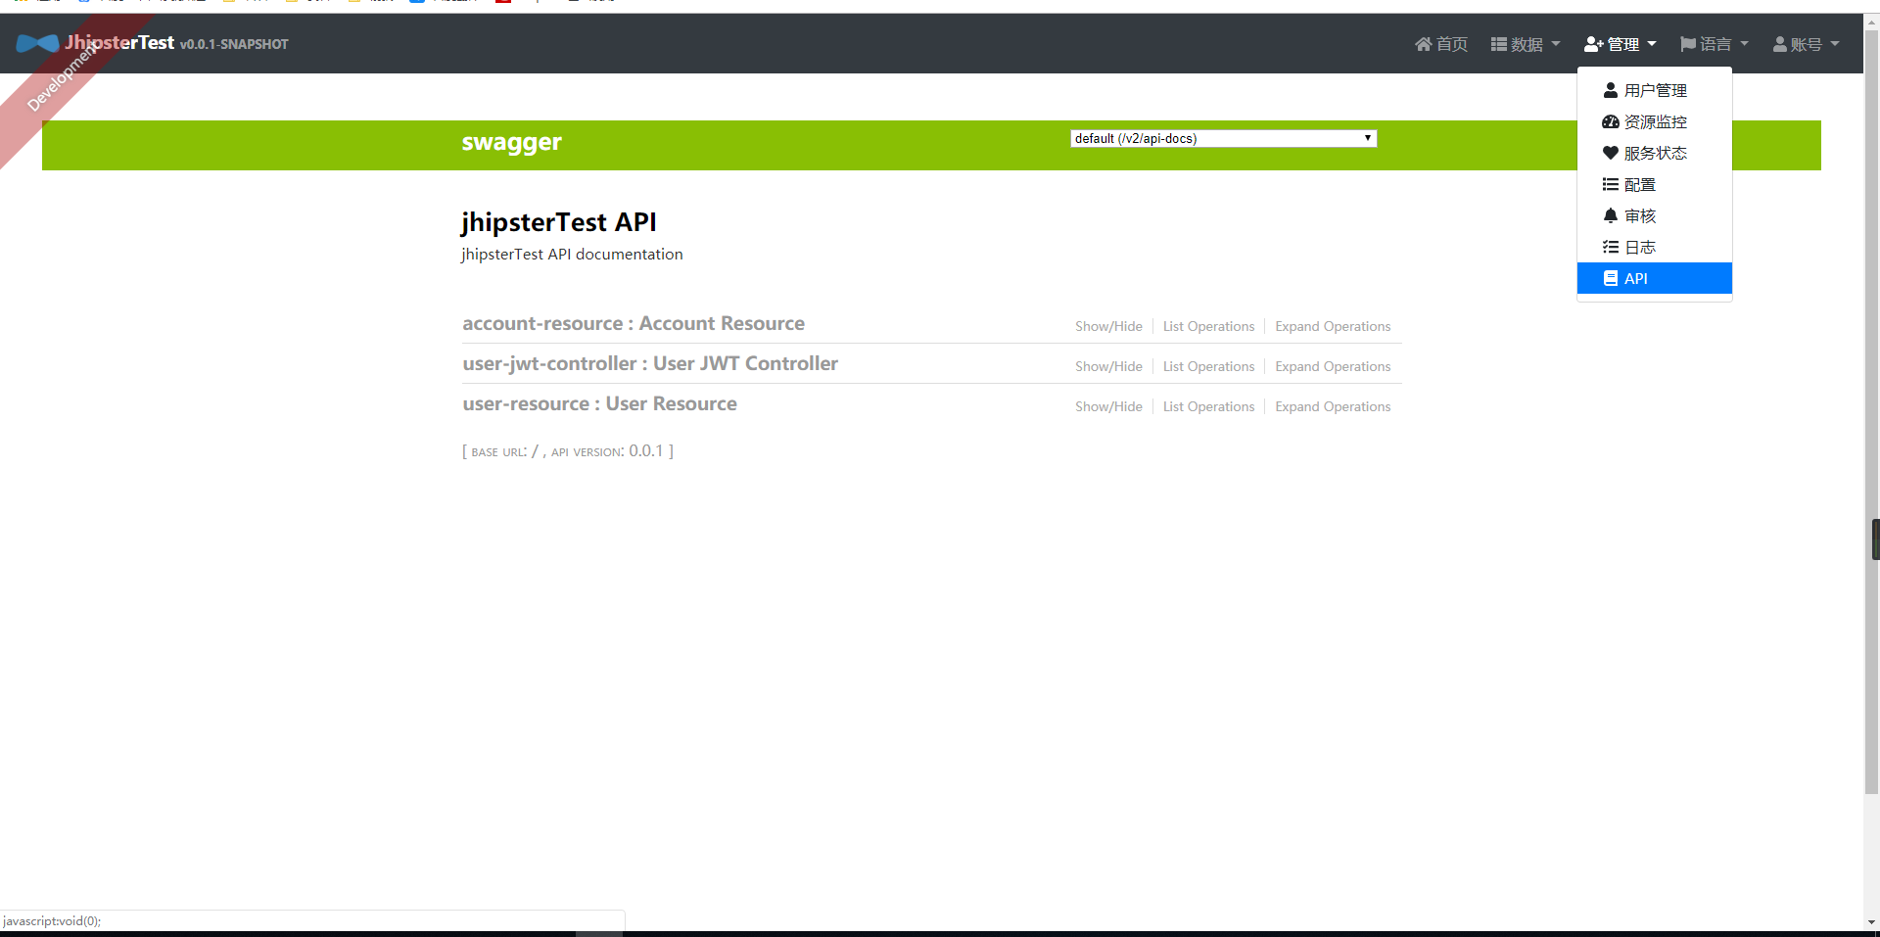Open the 资源监控 menu entry

[x=1655, y=121]
